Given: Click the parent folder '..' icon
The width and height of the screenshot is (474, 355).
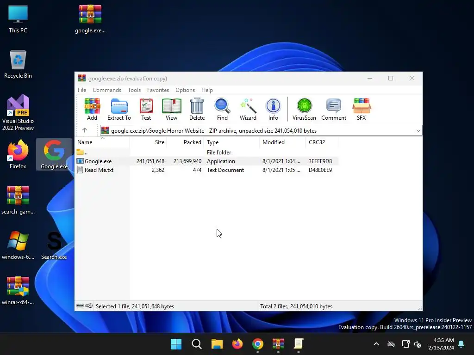Looking at the screenshot, I should [80, 152].
